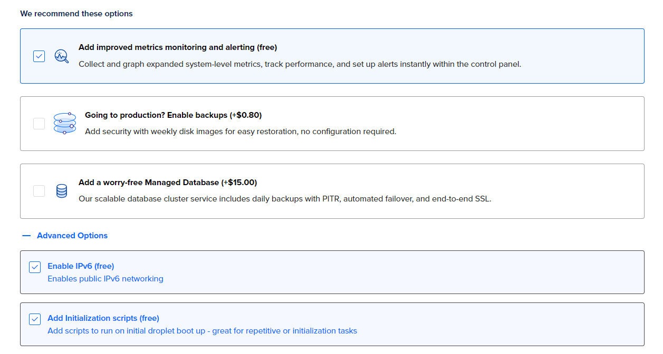Click the metrics monitoring magnifier icon
The height and width of the screenshot is (354, 663).
tap(62, 56)
